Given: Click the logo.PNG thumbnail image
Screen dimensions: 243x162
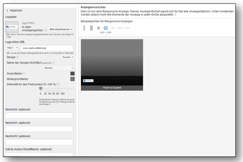Looking at the screenshot, I should pyautogui.click(x=12, y=27).
